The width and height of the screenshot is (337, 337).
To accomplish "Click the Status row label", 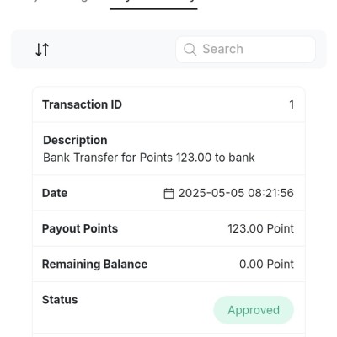I will (60, 300).
